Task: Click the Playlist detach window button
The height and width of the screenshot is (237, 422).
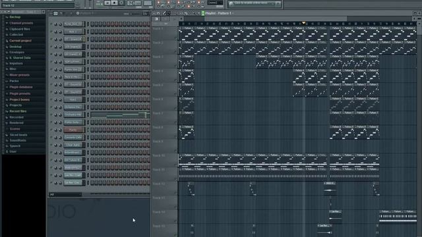Action: point(415,13)
